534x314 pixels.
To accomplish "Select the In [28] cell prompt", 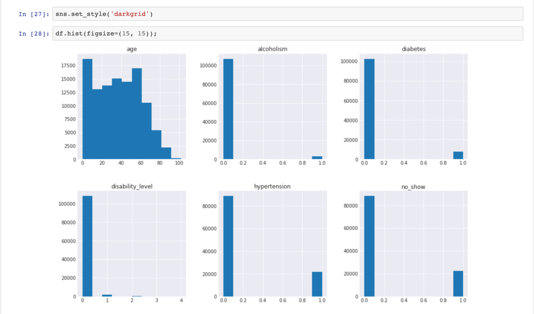I will pos(33,34).
